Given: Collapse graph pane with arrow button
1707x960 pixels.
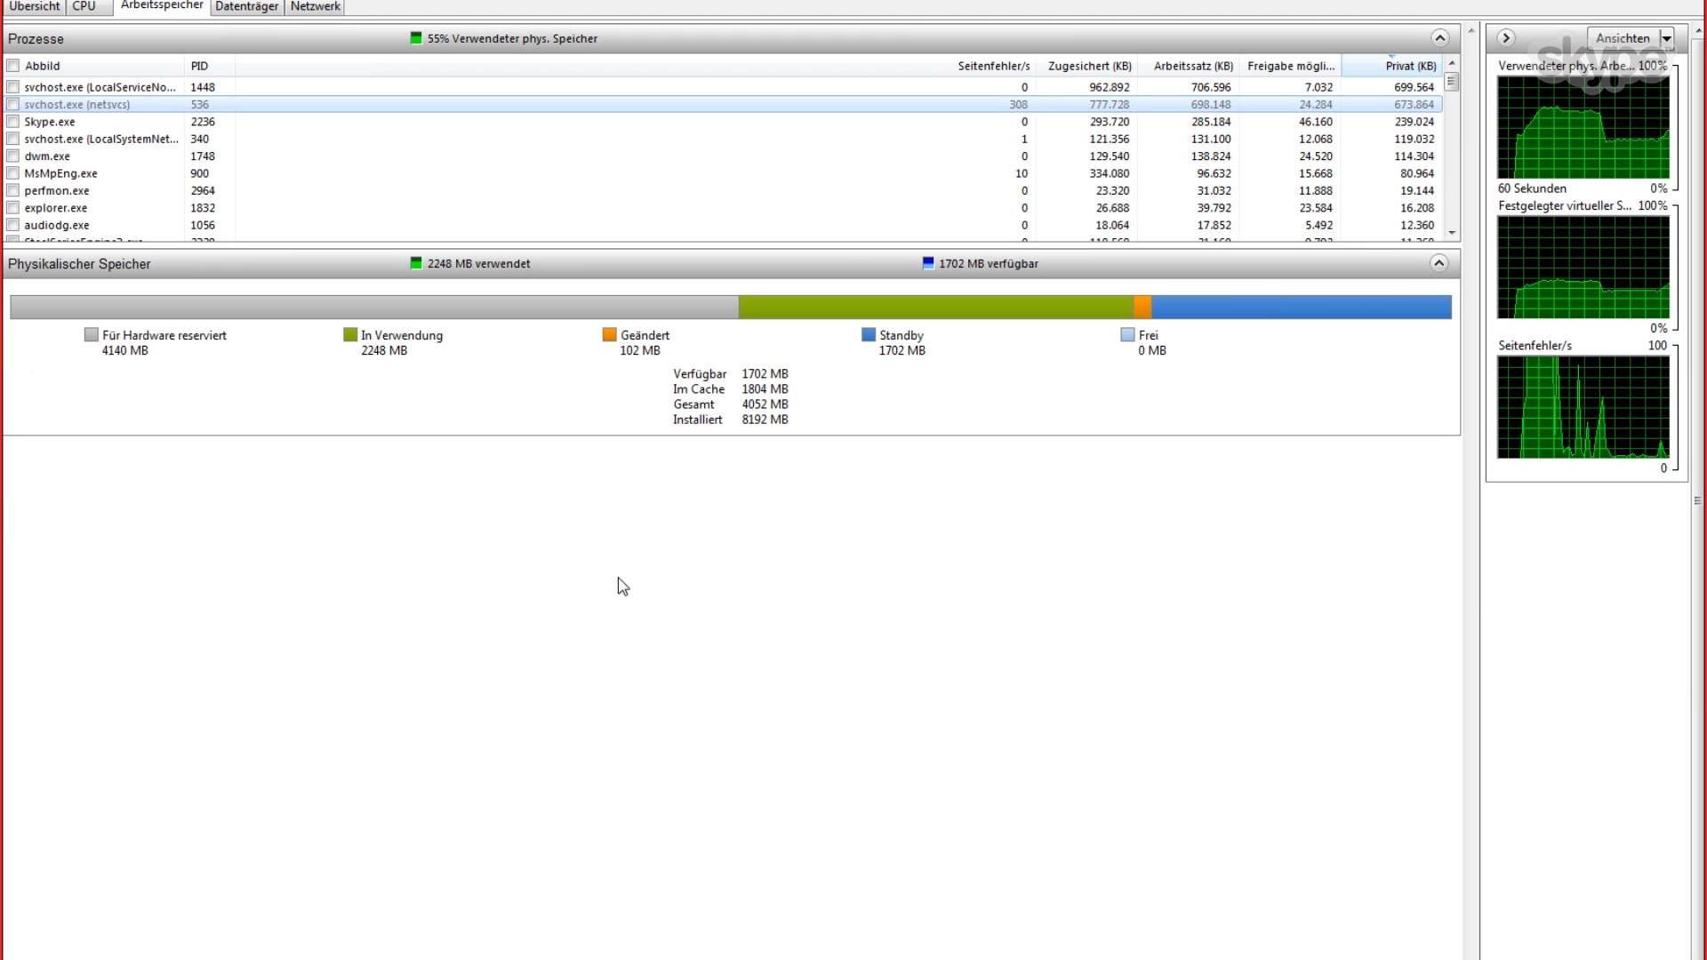Looking at the screenshot, I should (x=1506, y=38).
